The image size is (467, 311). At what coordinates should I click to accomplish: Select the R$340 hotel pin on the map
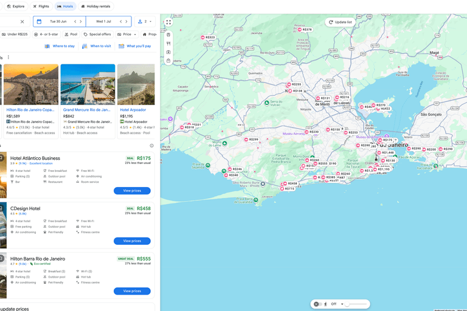pyautogui.click(x=232, y=176)
